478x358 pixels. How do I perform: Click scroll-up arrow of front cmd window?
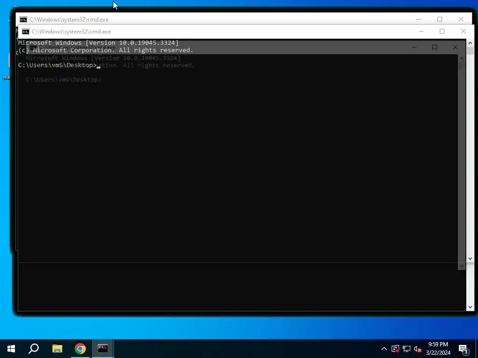[x=470, y=43]
